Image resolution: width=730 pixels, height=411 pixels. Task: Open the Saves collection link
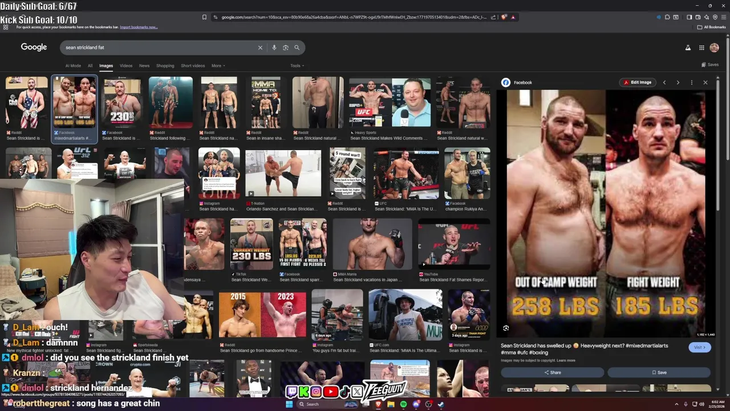tap(710, 65)
